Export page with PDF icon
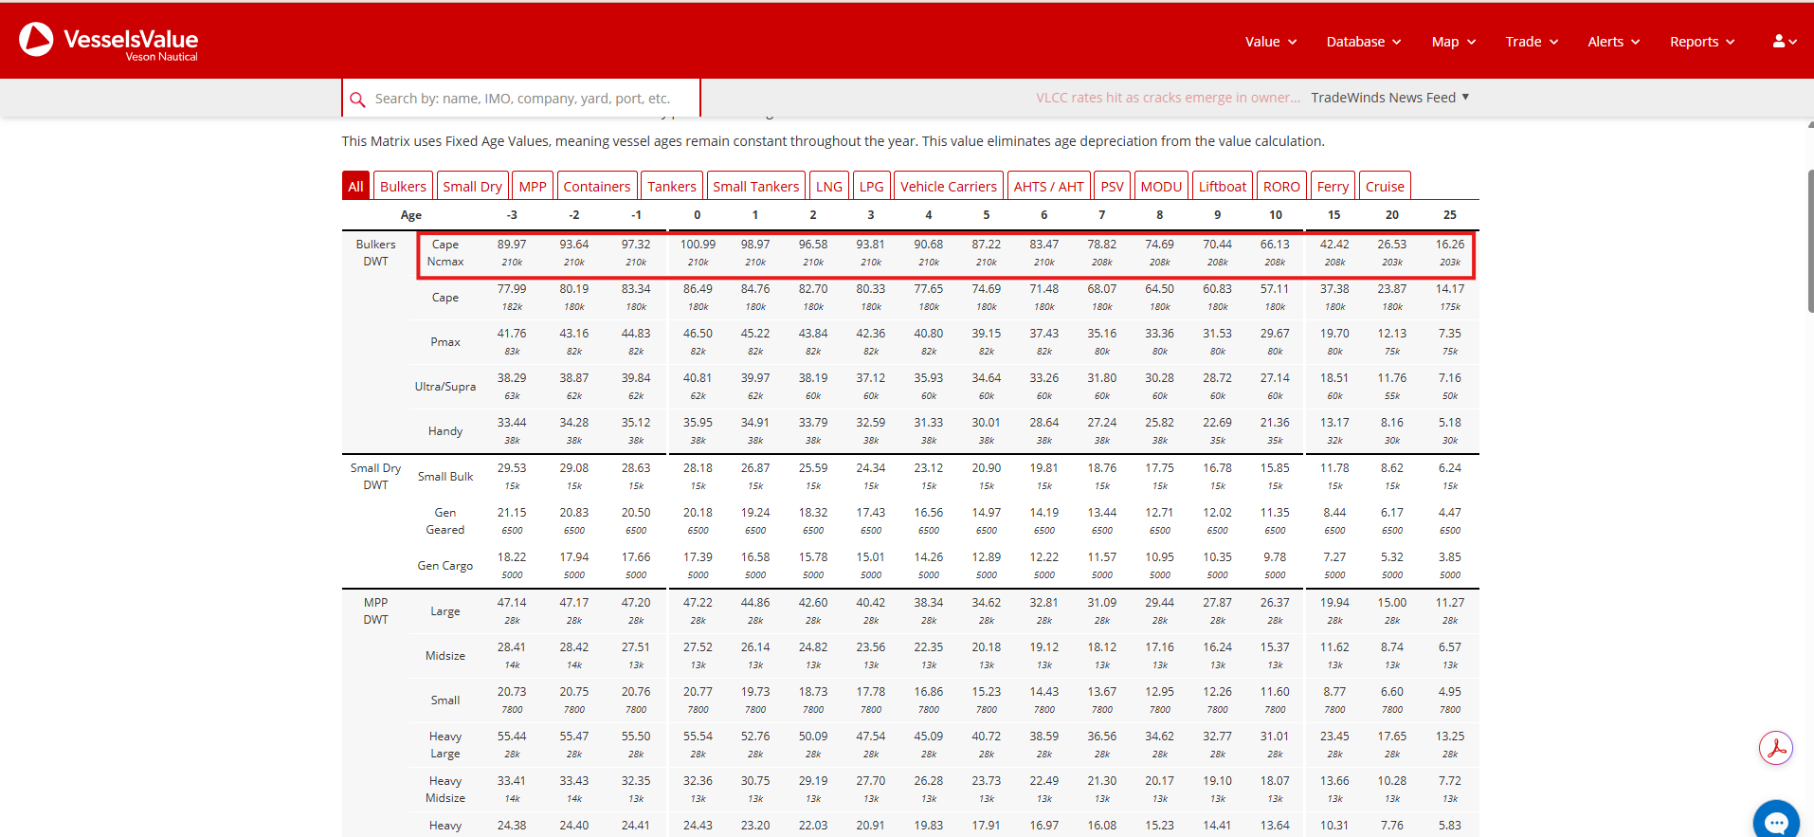 click(x=1776, y=748)
